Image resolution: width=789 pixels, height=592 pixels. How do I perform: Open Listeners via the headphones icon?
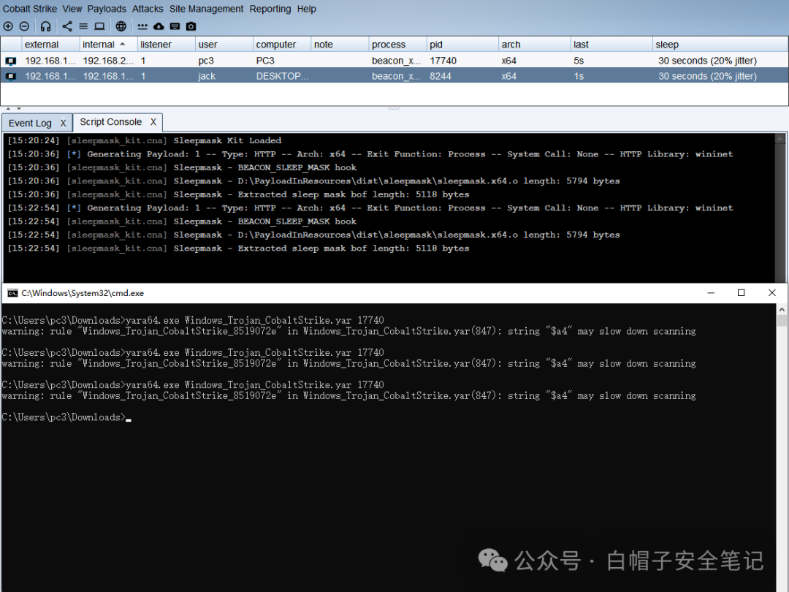point(46,26)
